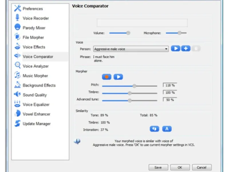Click the Preferences wrench icon

point(17,8)
